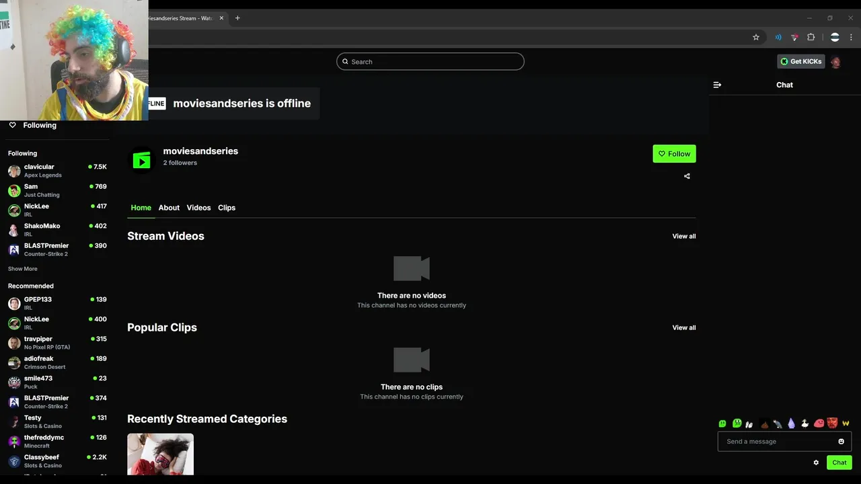Open thefreddymc's Minecraft channel

(57, 441)
